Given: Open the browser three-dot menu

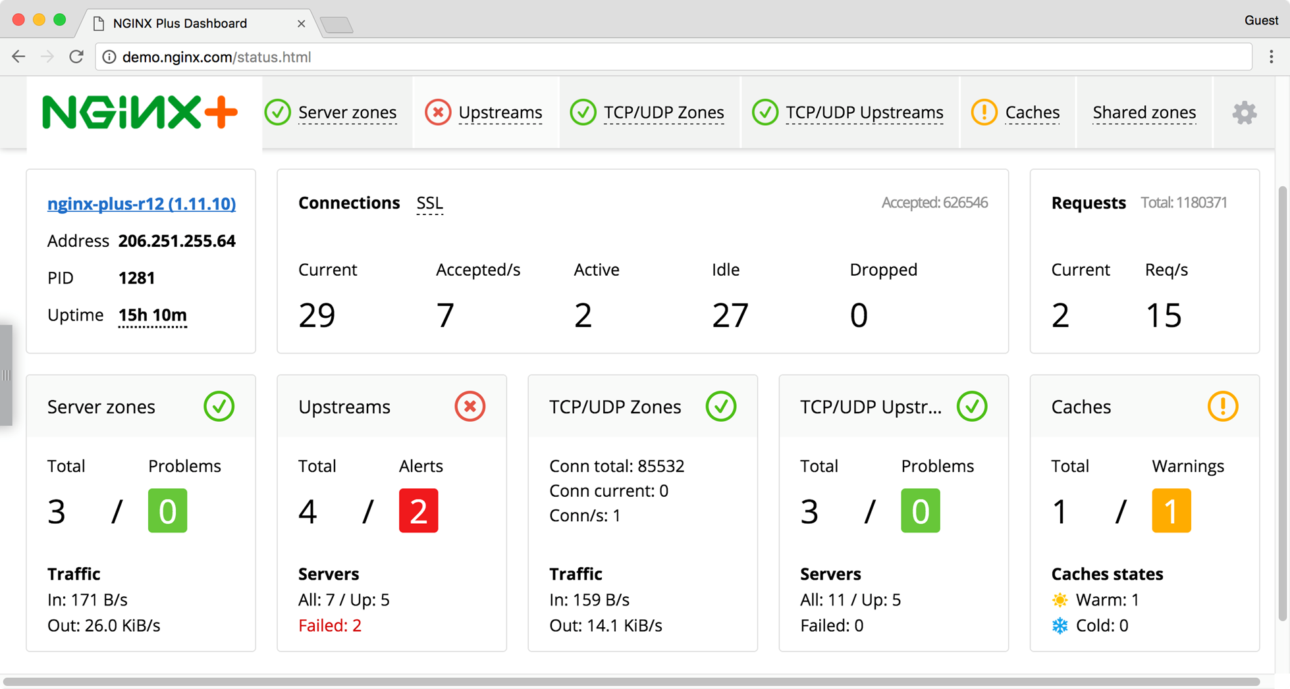Looking at the screenshot, I should tap(1272, 57).
